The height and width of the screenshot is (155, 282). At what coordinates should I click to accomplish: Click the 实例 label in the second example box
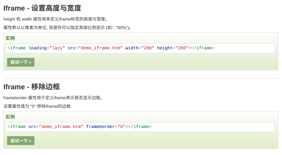10,117
